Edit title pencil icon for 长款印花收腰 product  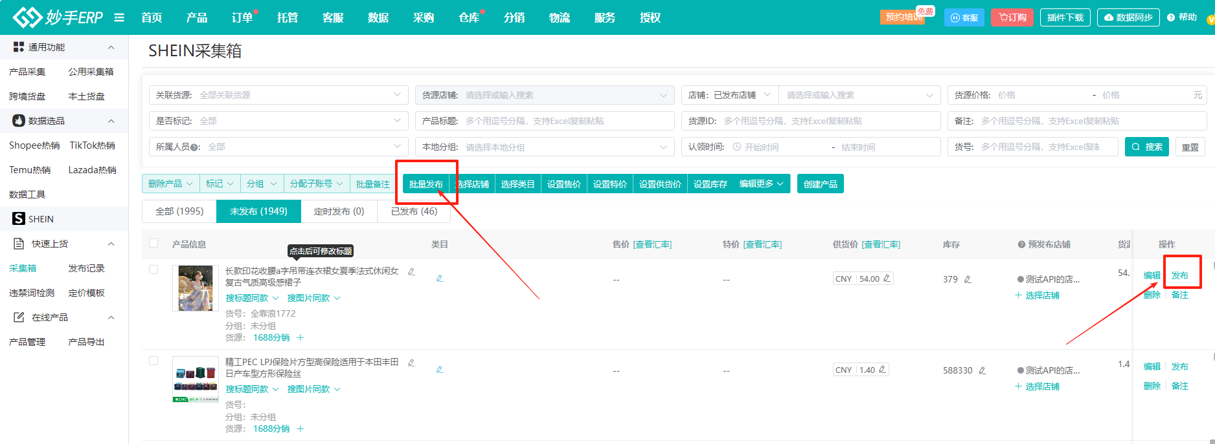click(411, 271)
